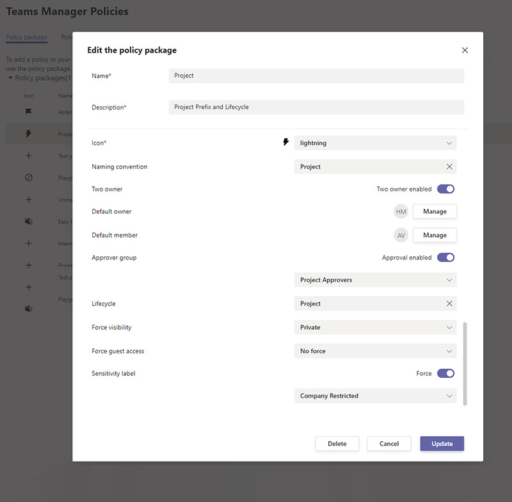Click the lightning bolt icon preview
The image size is (512, 502).
(286, 143)
